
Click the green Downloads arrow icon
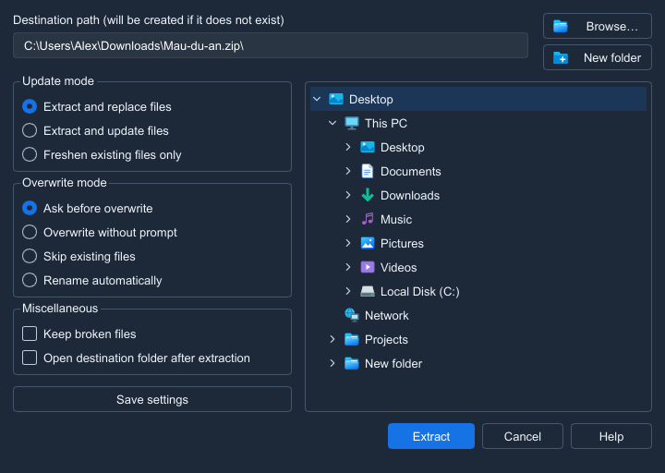point(368,195)
